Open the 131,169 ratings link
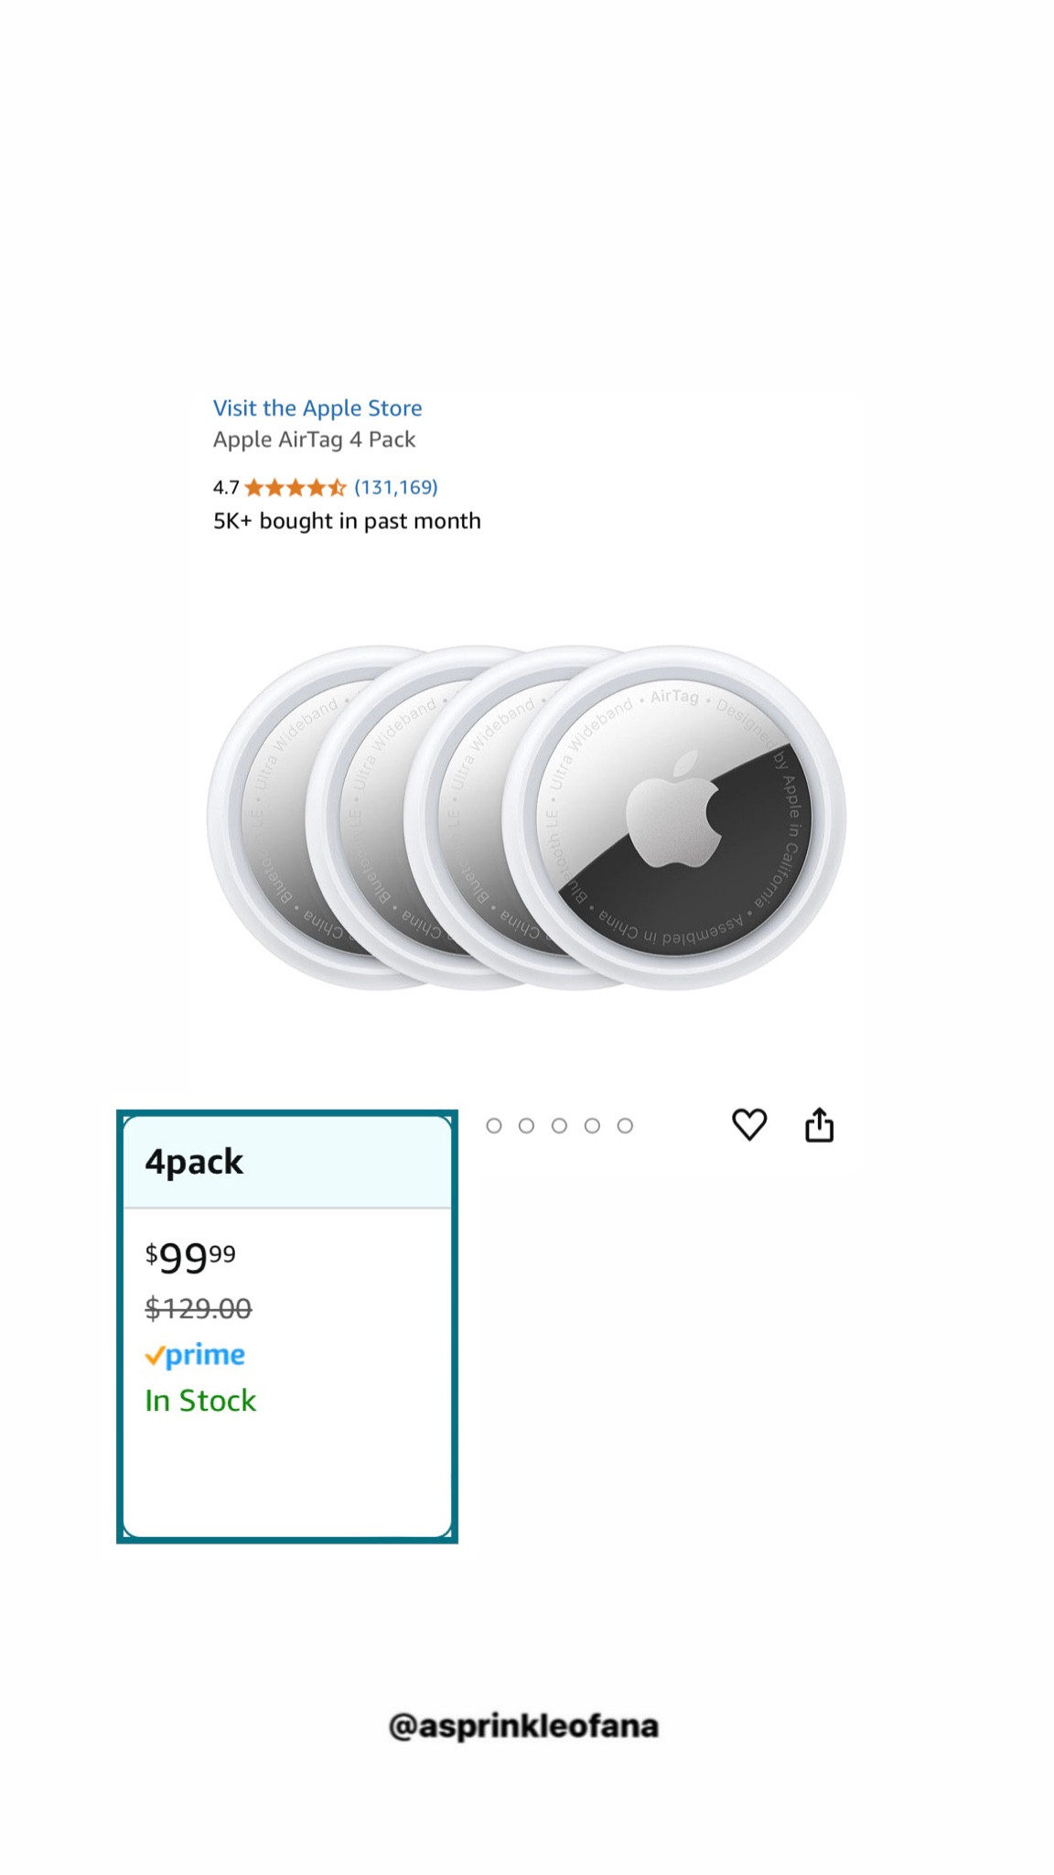 (395, 487)
